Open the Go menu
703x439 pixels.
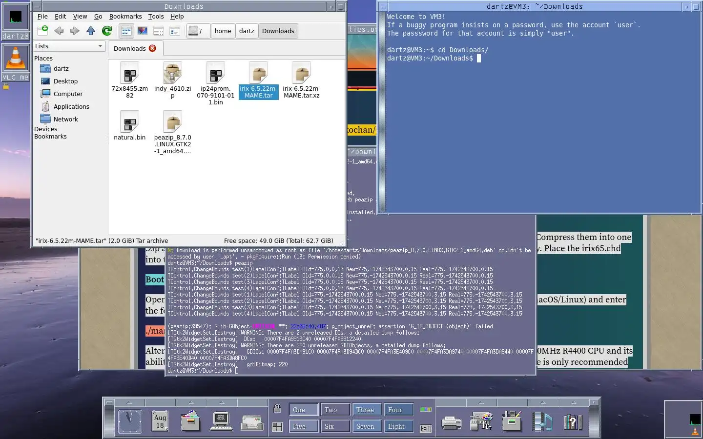tap(98, 16)
